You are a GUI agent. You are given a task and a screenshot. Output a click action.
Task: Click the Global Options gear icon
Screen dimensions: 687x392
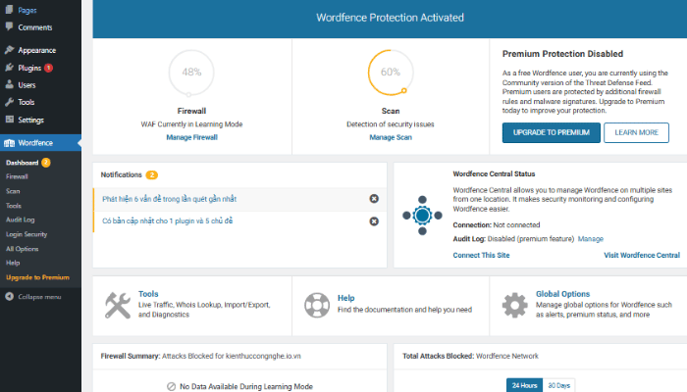(x=515, y=305)
